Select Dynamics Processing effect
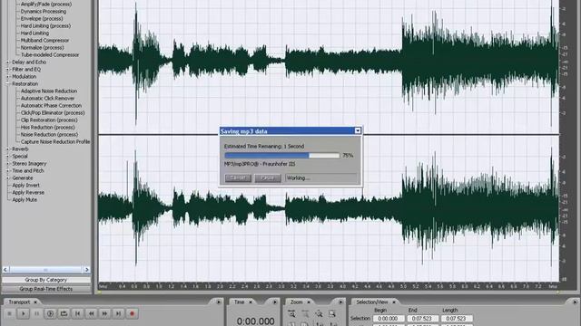581x326 pixels. [44, 12]
